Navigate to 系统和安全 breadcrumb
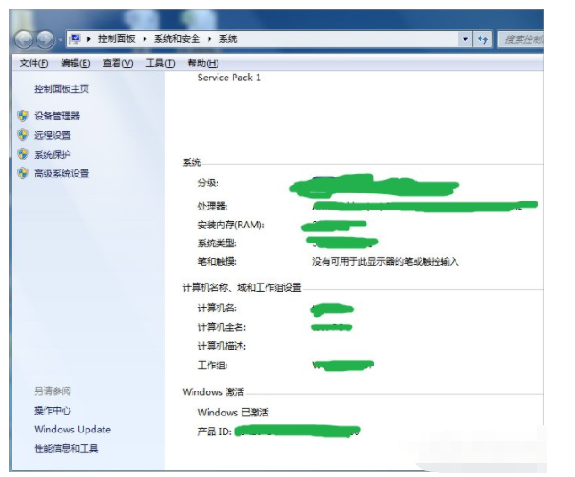The width and height of the screenshot is (575, 477). tap(177, 39)
